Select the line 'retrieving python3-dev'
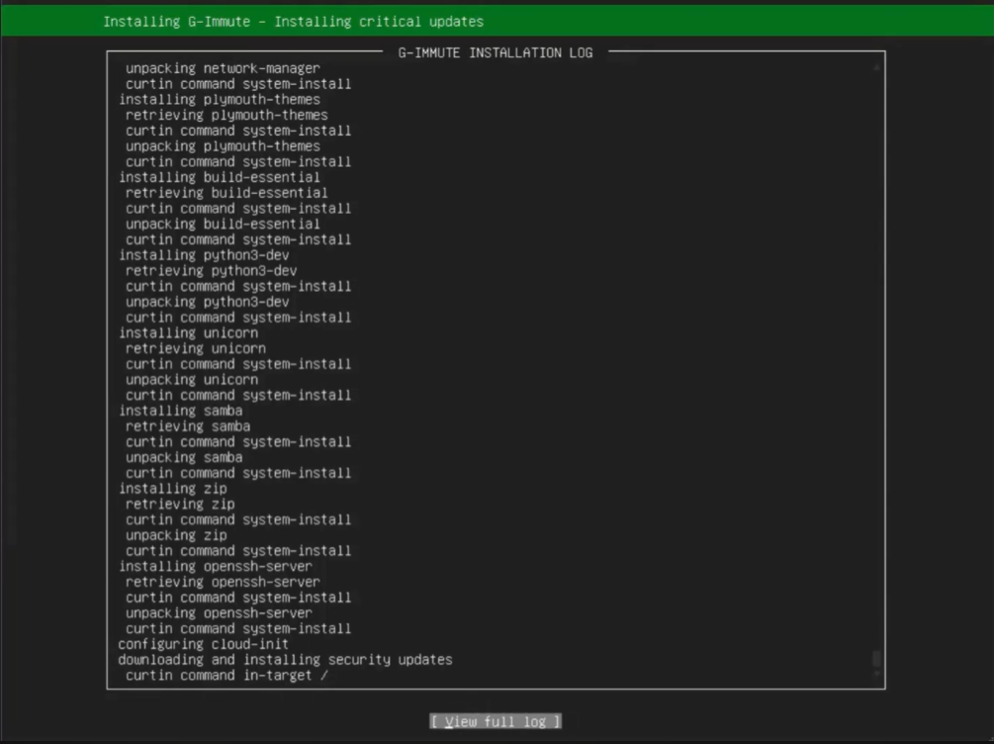This screenshot has height=744, width=994. [211, 270]
